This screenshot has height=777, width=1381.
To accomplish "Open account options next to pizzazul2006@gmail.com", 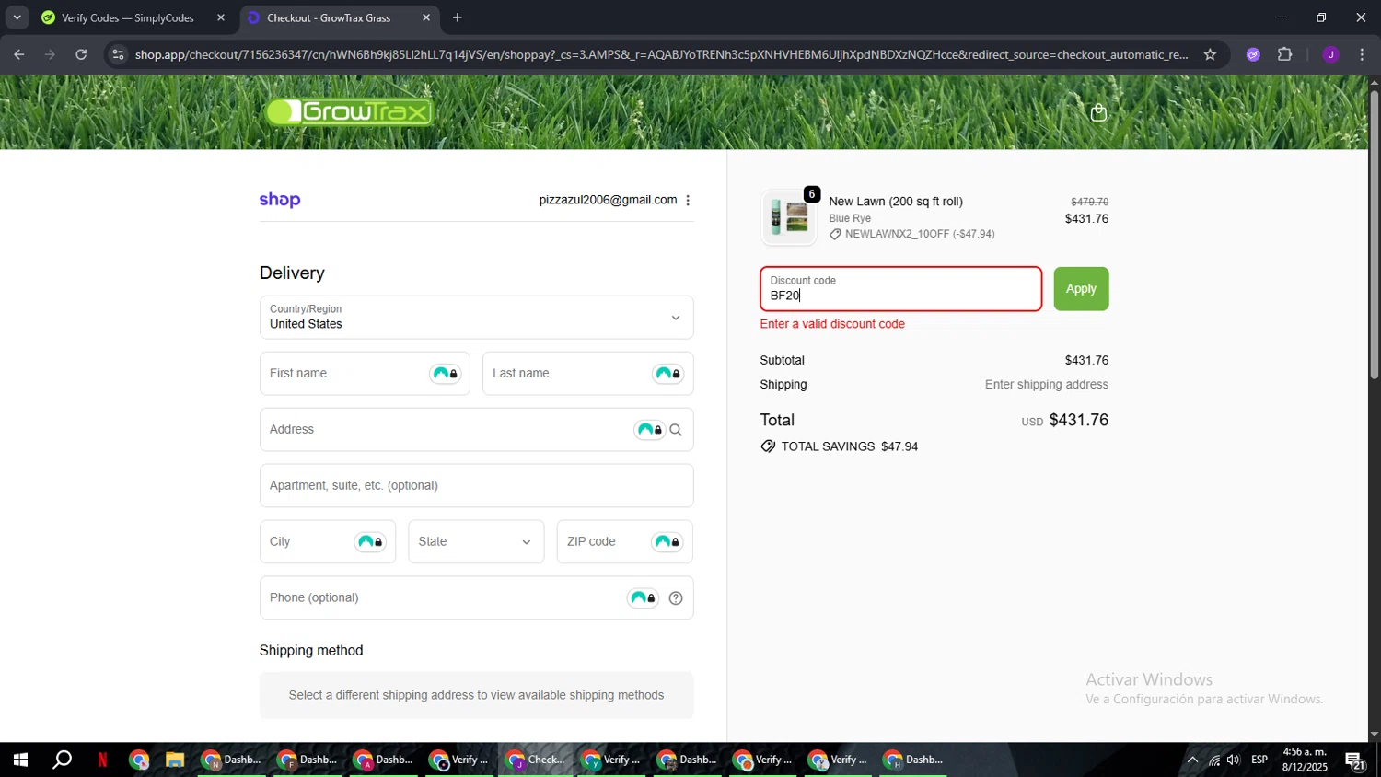I will point(688,200).
